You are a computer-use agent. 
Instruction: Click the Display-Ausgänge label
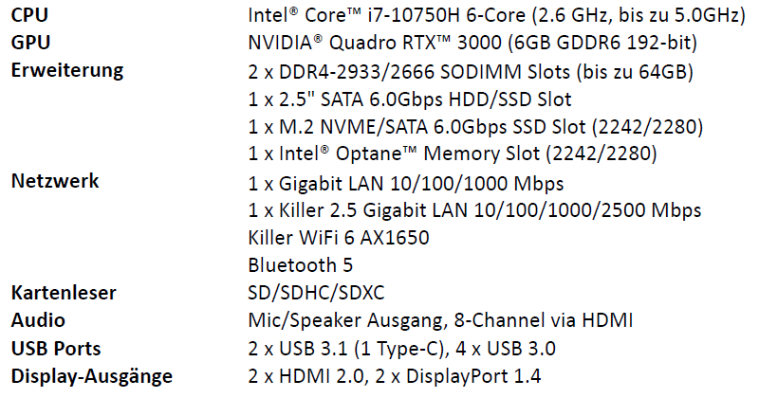tap(92, 377)
